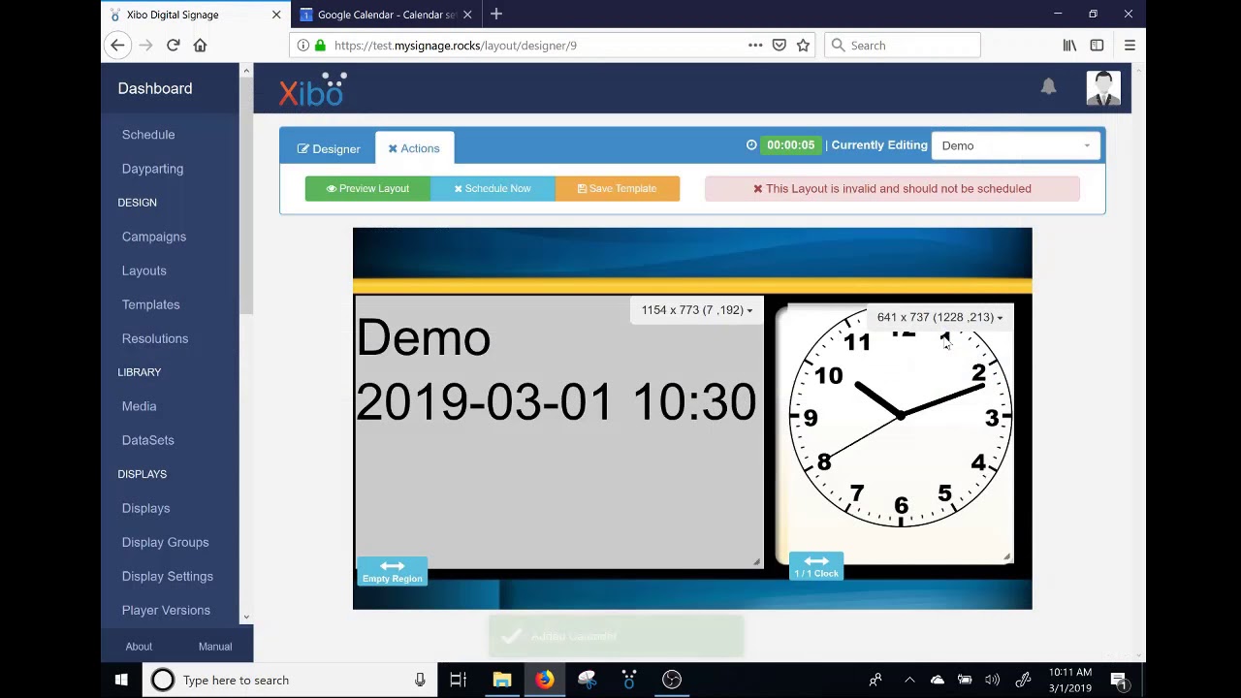Open a new browser tab
Image resolution: width=1241 pixels, height=698 pixels.
point(496,14)
